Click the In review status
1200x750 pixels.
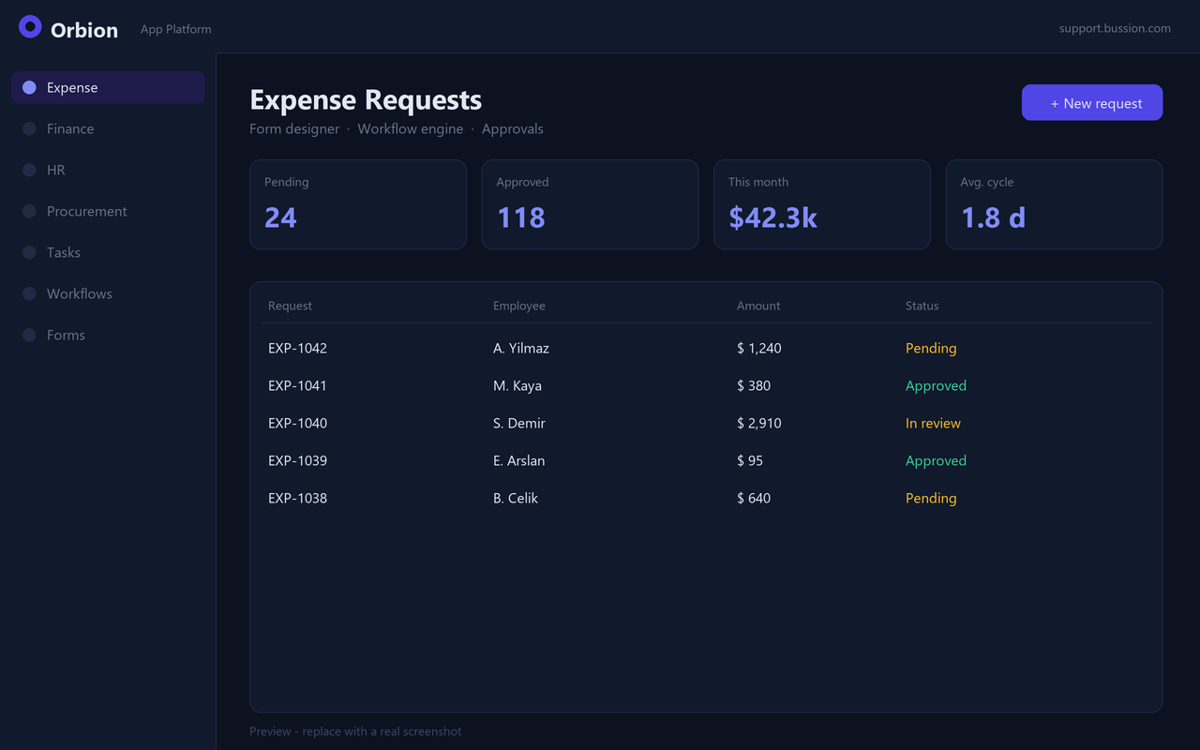pos(933,423)
